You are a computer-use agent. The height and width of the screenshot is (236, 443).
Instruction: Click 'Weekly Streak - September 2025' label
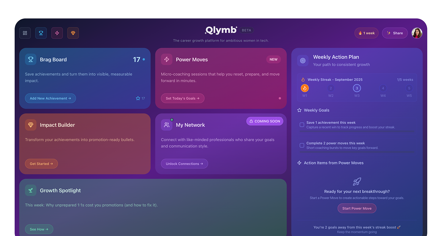tap(335, 80)
